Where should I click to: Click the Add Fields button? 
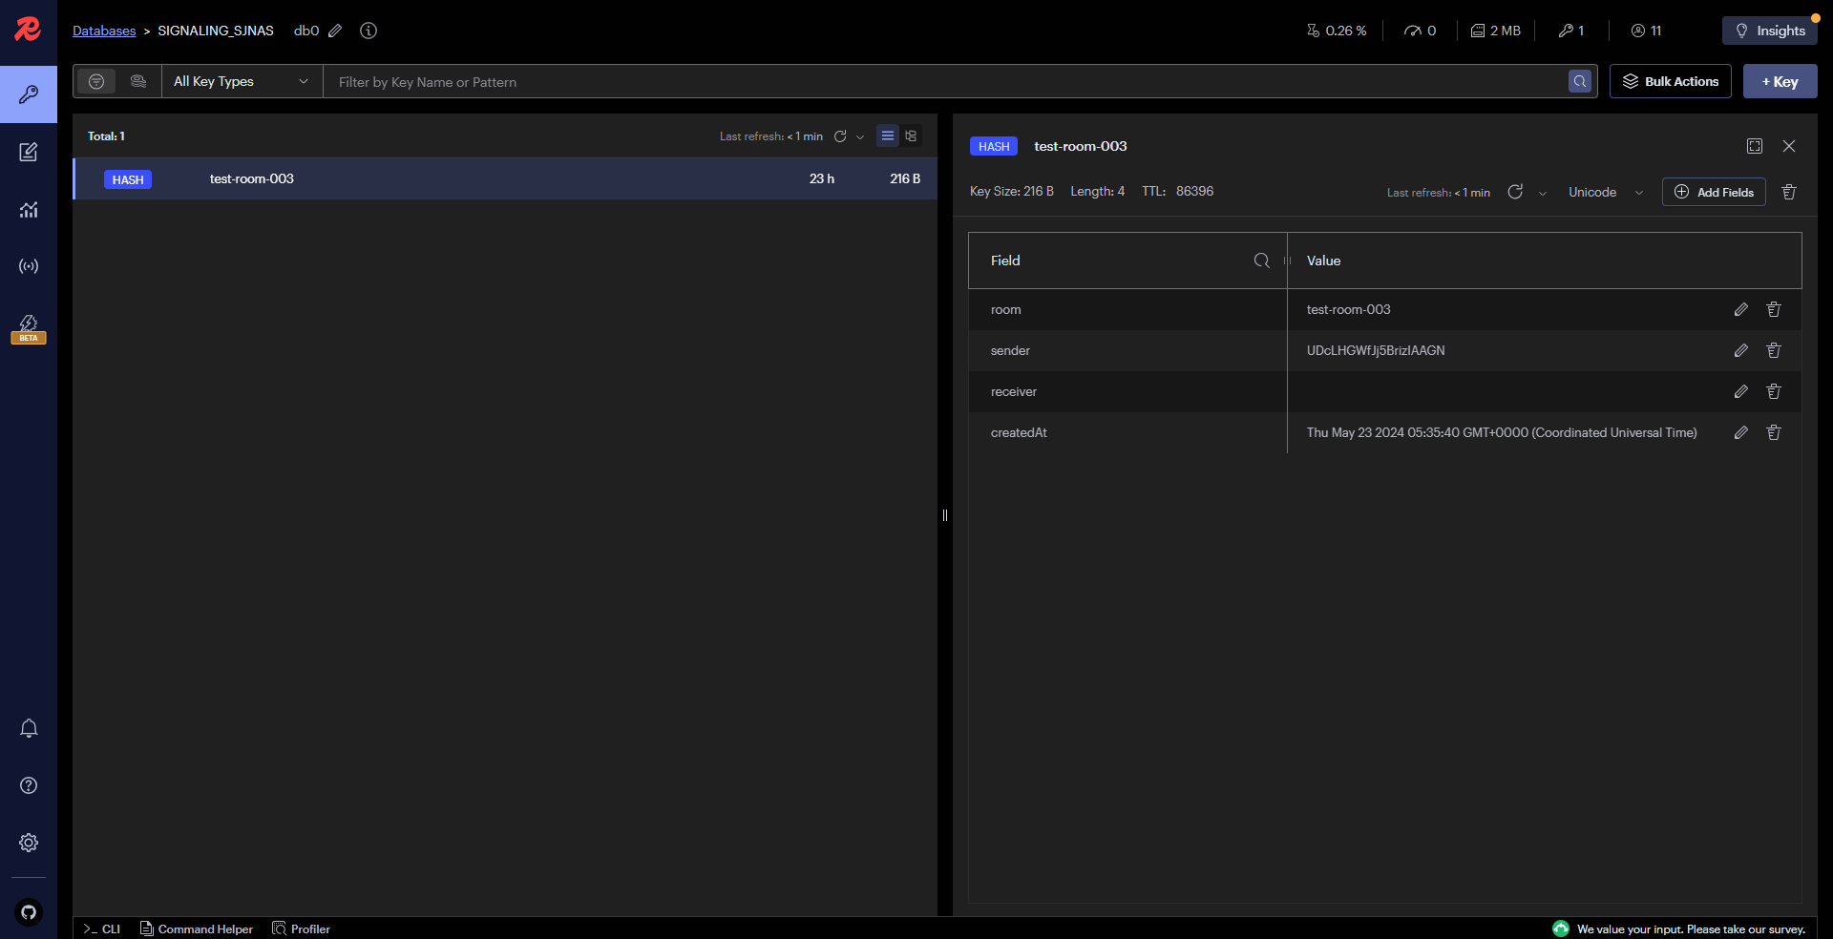[x=1714, y=192]
